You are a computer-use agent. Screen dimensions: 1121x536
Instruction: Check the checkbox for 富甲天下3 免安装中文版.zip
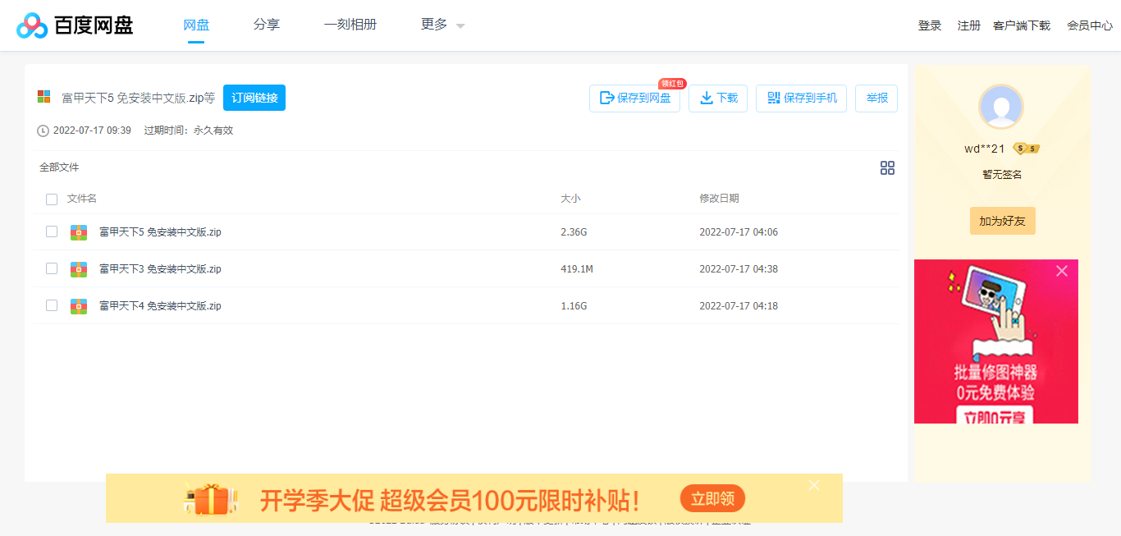click(52, 268)
